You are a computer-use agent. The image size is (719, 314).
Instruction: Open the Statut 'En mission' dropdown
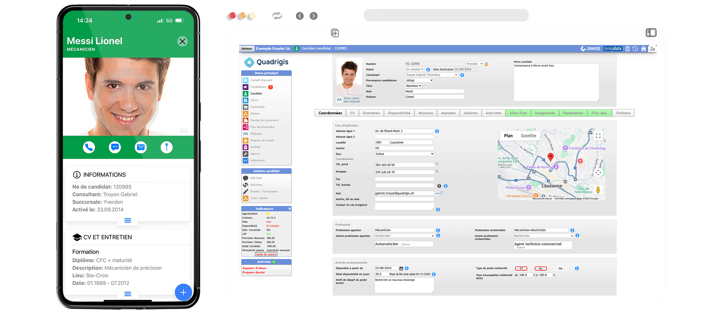[415, 69]
